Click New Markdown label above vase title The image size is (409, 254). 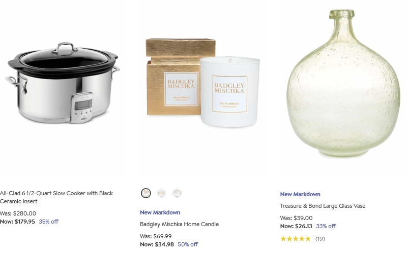pyautogui.click(x=300, y=194)
